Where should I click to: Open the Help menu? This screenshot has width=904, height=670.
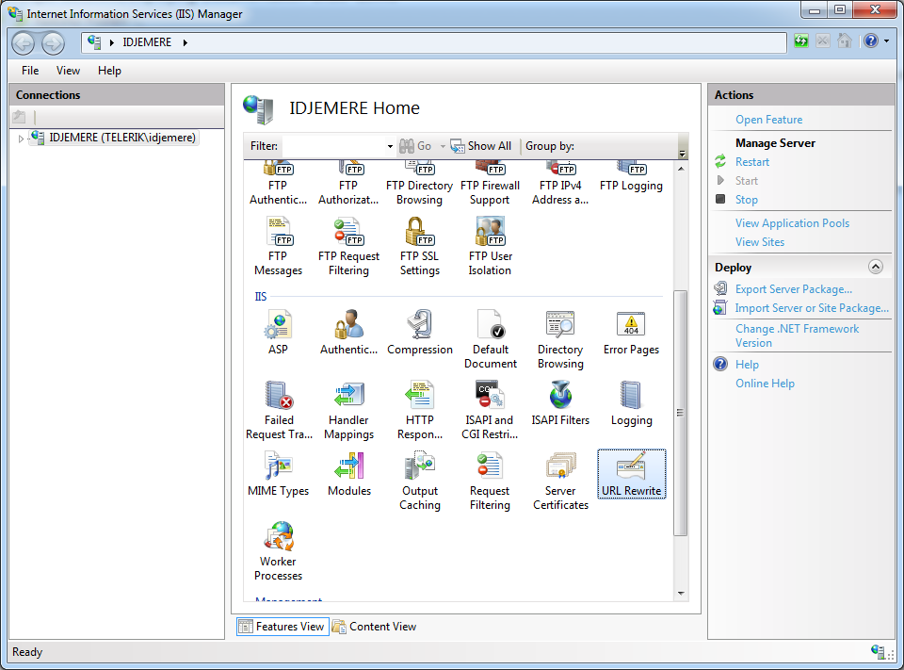[x=109, y=71]
